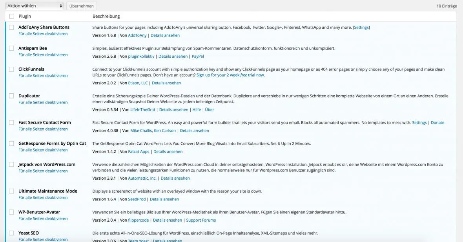This screenshot has width=463, height=242.
Task: Check the WP-Benutzer-Avatar checkbox
Action: [x=11, y=212]
